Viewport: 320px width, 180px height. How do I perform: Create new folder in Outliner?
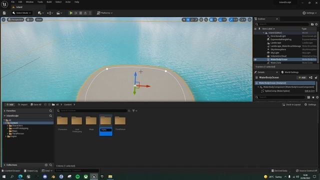coord(312,24)
